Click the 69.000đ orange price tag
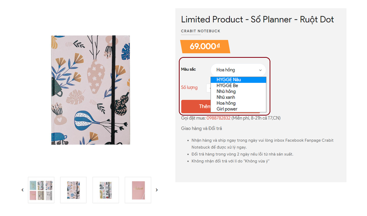Image resolution: width=367 pixels, height=216 pixels. click(205, 47)
